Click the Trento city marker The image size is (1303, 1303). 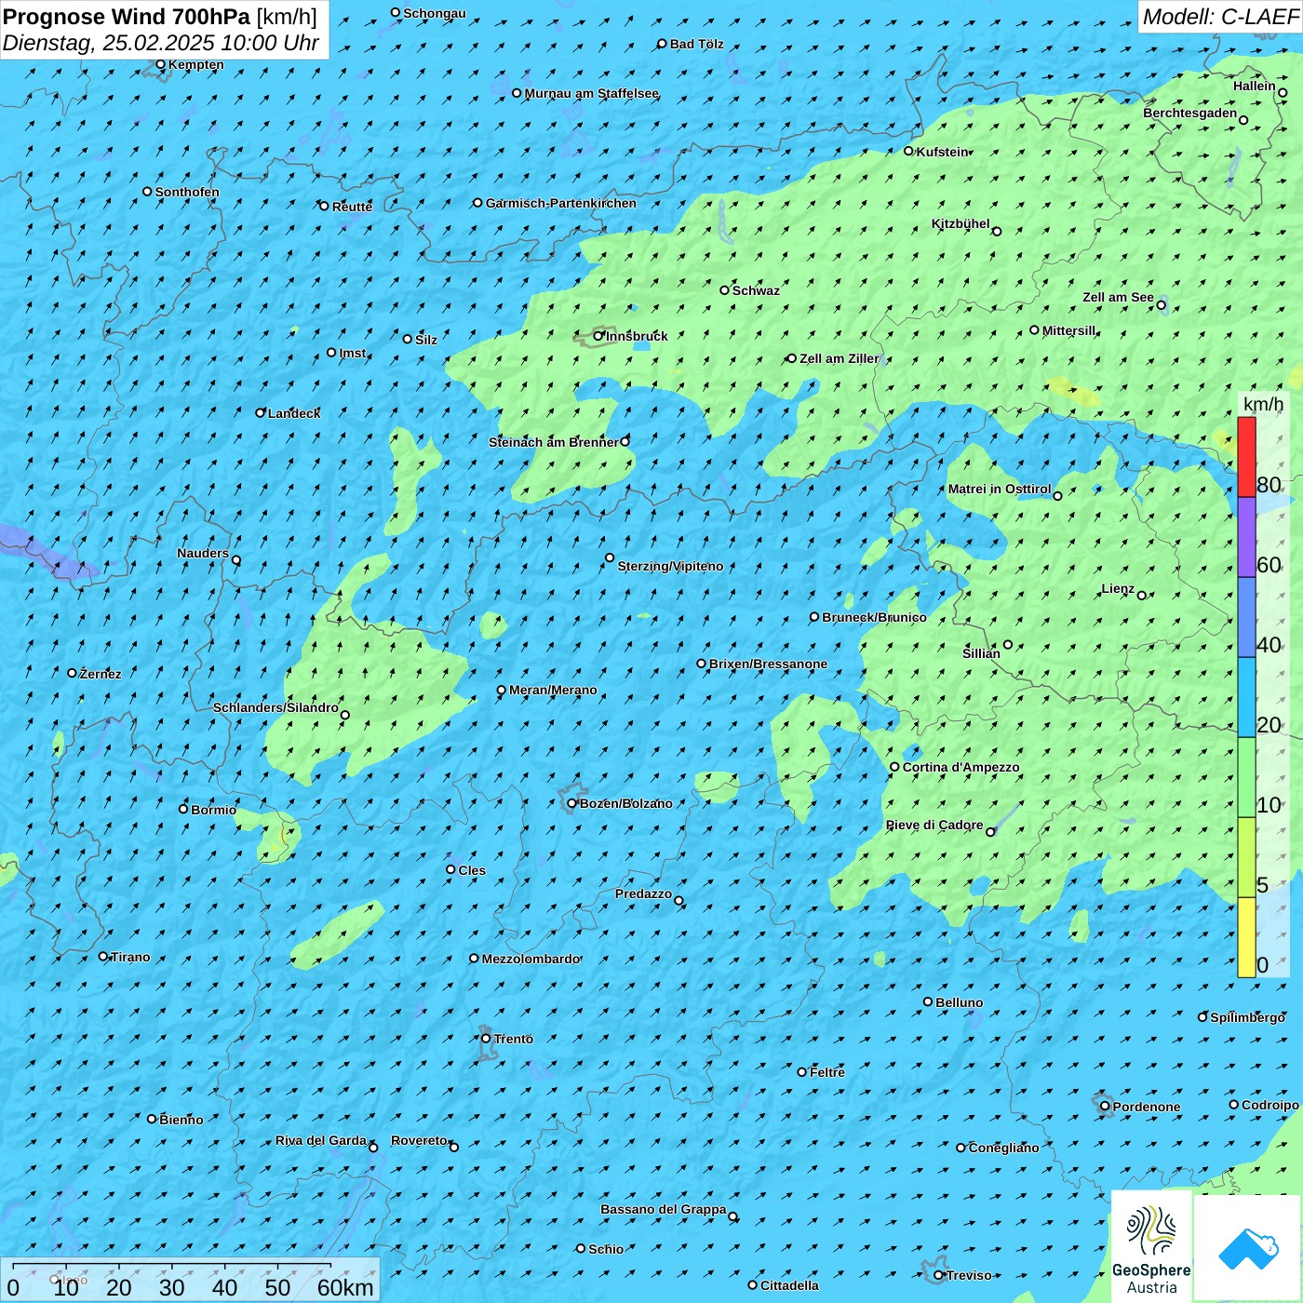click(486, 1039)
